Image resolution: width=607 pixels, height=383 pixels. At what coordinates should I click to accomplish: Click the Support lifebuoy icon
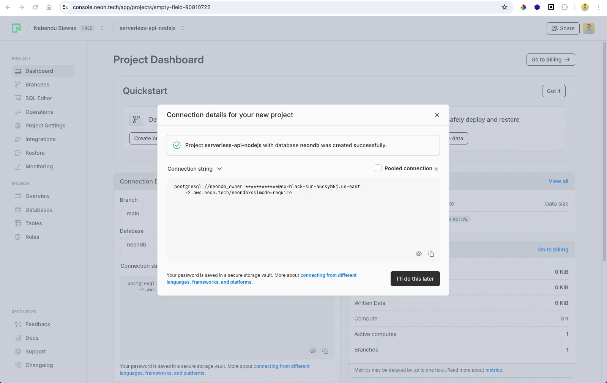tap(18, 352)
